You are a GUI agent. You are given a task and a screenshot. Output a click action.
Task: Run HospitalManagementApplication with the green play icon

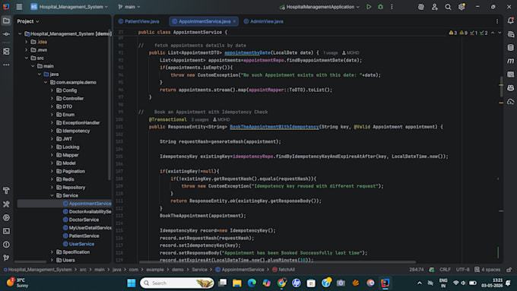(369, 7)
